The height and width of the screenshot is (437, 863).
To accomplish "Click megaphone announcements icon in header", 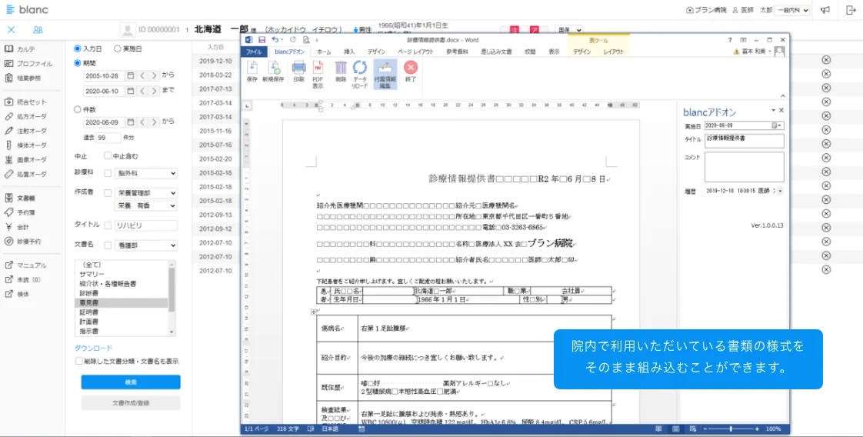I will [x=825, y=10].
